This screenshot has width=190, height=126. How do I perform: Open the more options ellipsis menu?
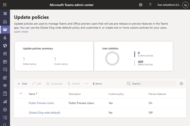pos(86,84)
